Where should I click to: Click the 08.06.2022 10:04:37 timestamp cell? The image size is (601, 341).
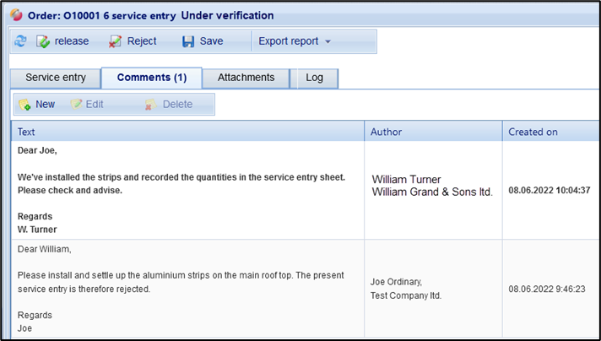549,191
